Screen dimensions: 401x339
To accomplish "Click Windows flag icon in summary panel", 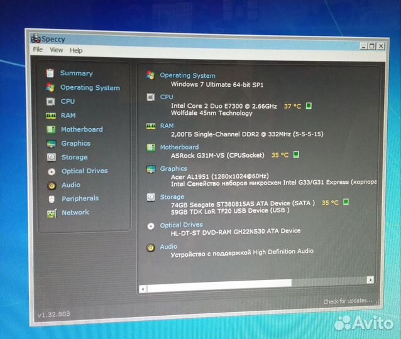I will point(151,75).
